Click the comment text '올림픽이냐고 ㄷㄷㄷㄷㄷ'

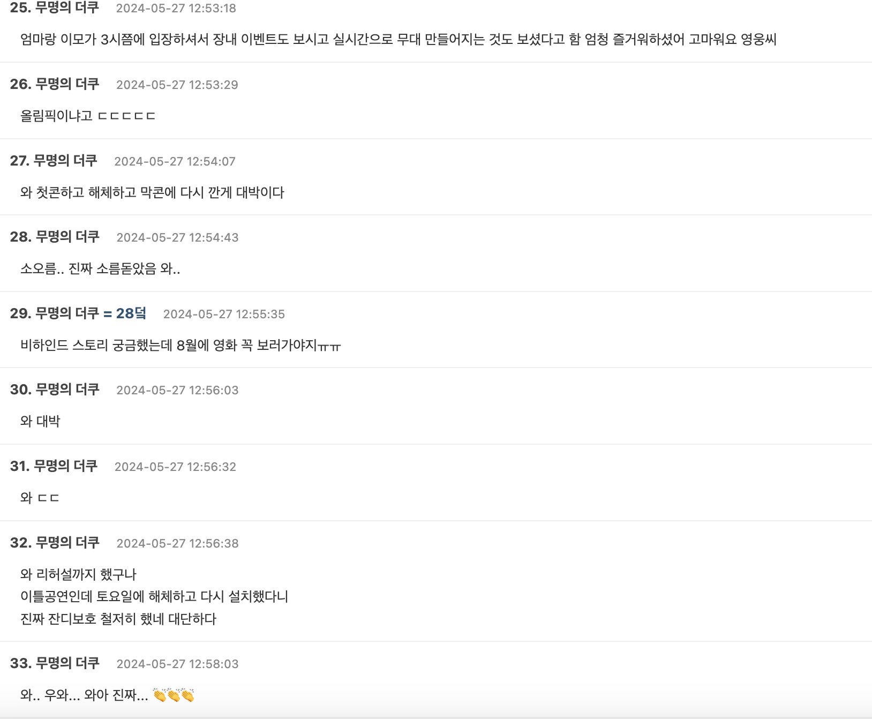coord(88,116)
